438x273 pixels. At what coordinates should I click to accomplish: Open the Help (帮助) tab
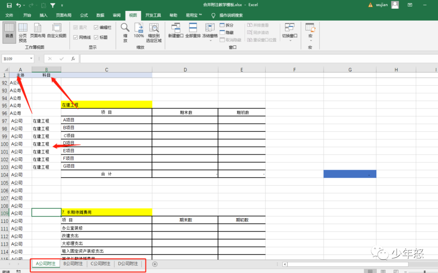(173, 15)
